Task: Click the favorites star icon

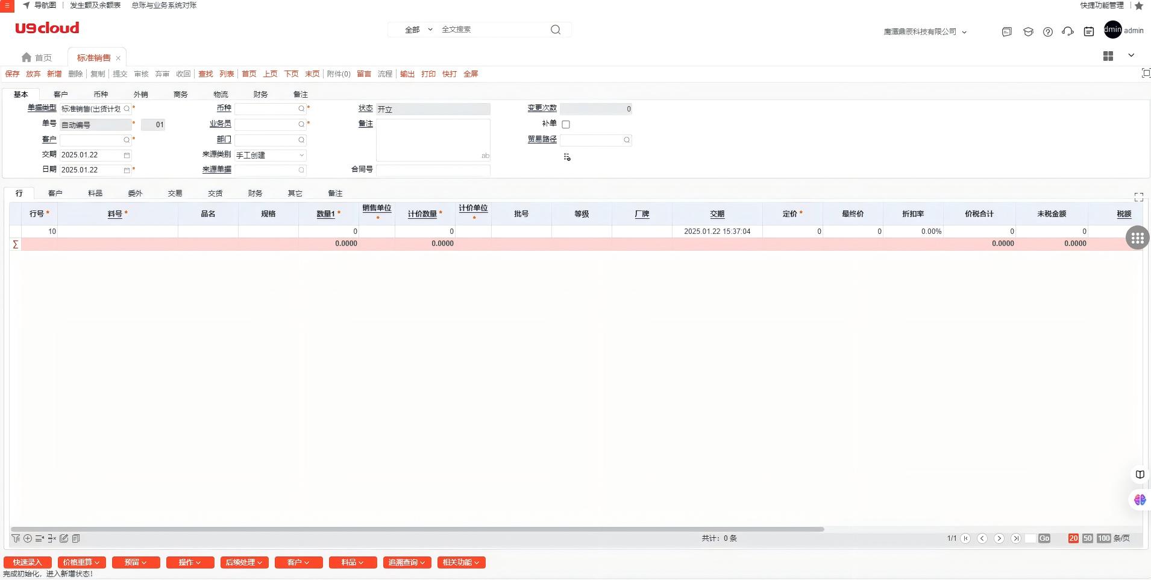Action: [x=1139, y=5]
